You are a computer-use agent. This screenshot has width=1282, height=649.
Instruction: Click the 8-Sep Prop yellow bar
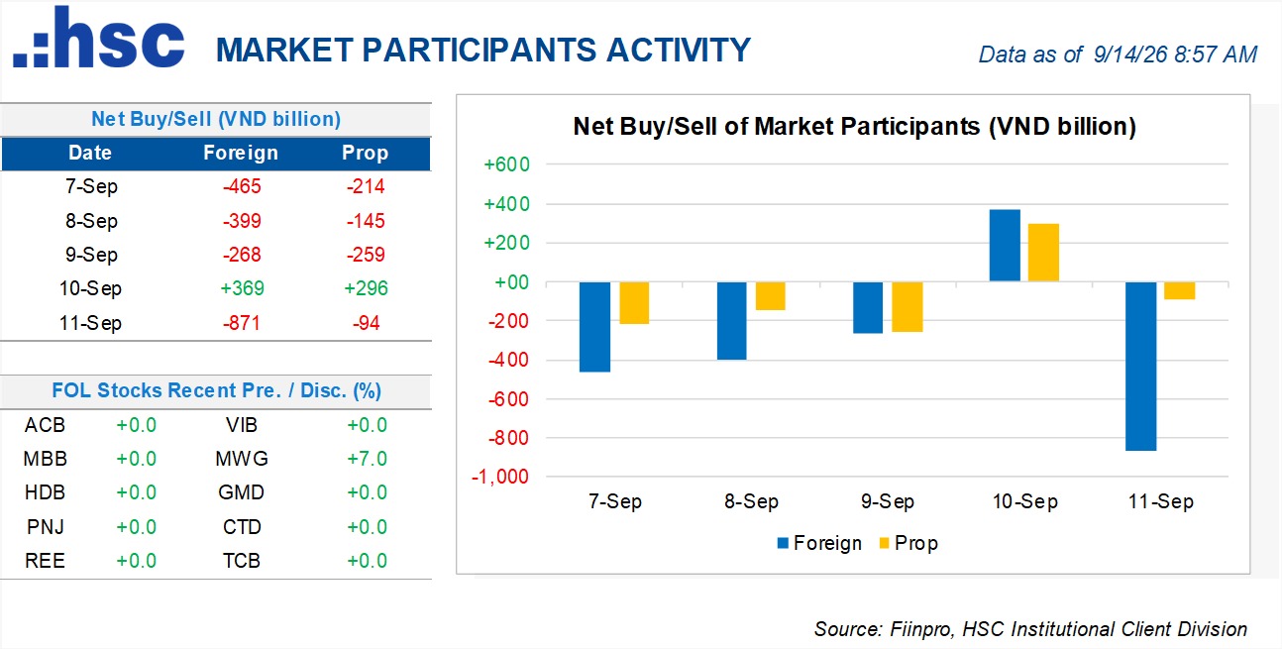click(770, 296)
